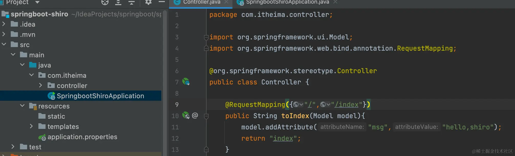Click the "hello,shiro" string literal
The width and height of the screenshot is (515, 156).
(x=468, y=127)
